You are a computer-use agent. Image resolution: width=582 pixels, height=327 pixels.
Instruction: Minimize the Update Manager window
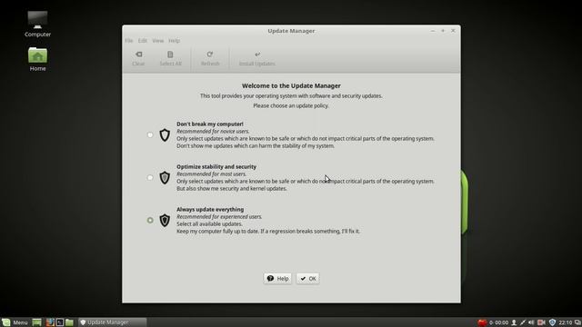[x=433, y=31]
